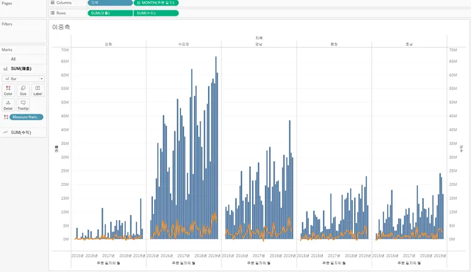This screenshot has height=272, width=471.
Task: Open the Color mark card
Action: (x=8, y=90)
